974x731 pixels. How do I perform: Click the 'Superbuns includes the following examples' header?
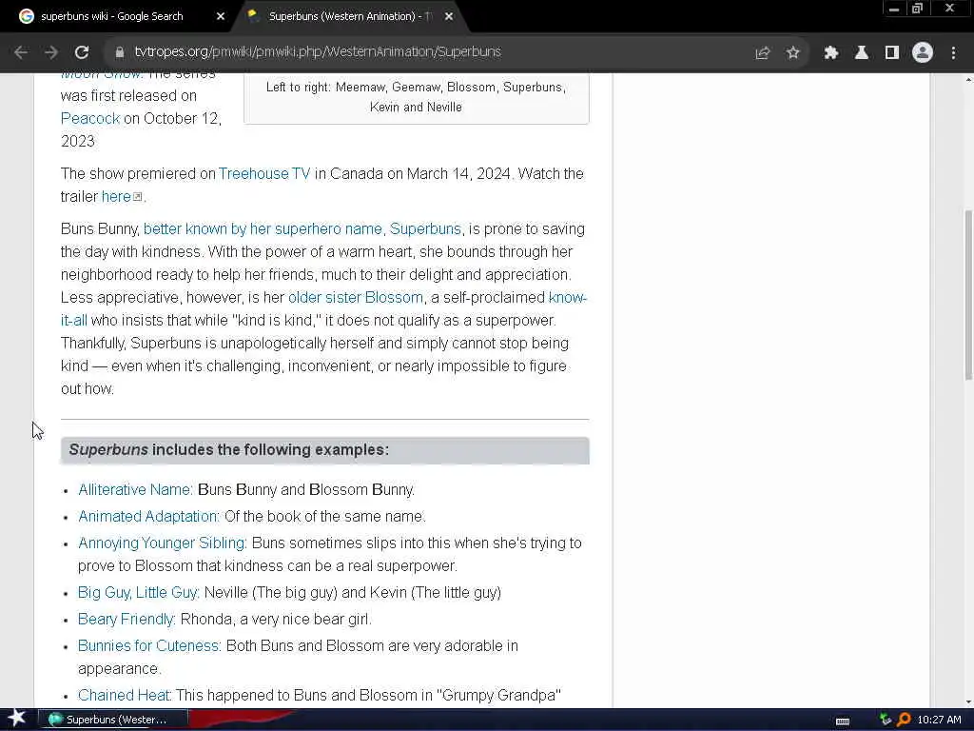(x=325, y=450)
